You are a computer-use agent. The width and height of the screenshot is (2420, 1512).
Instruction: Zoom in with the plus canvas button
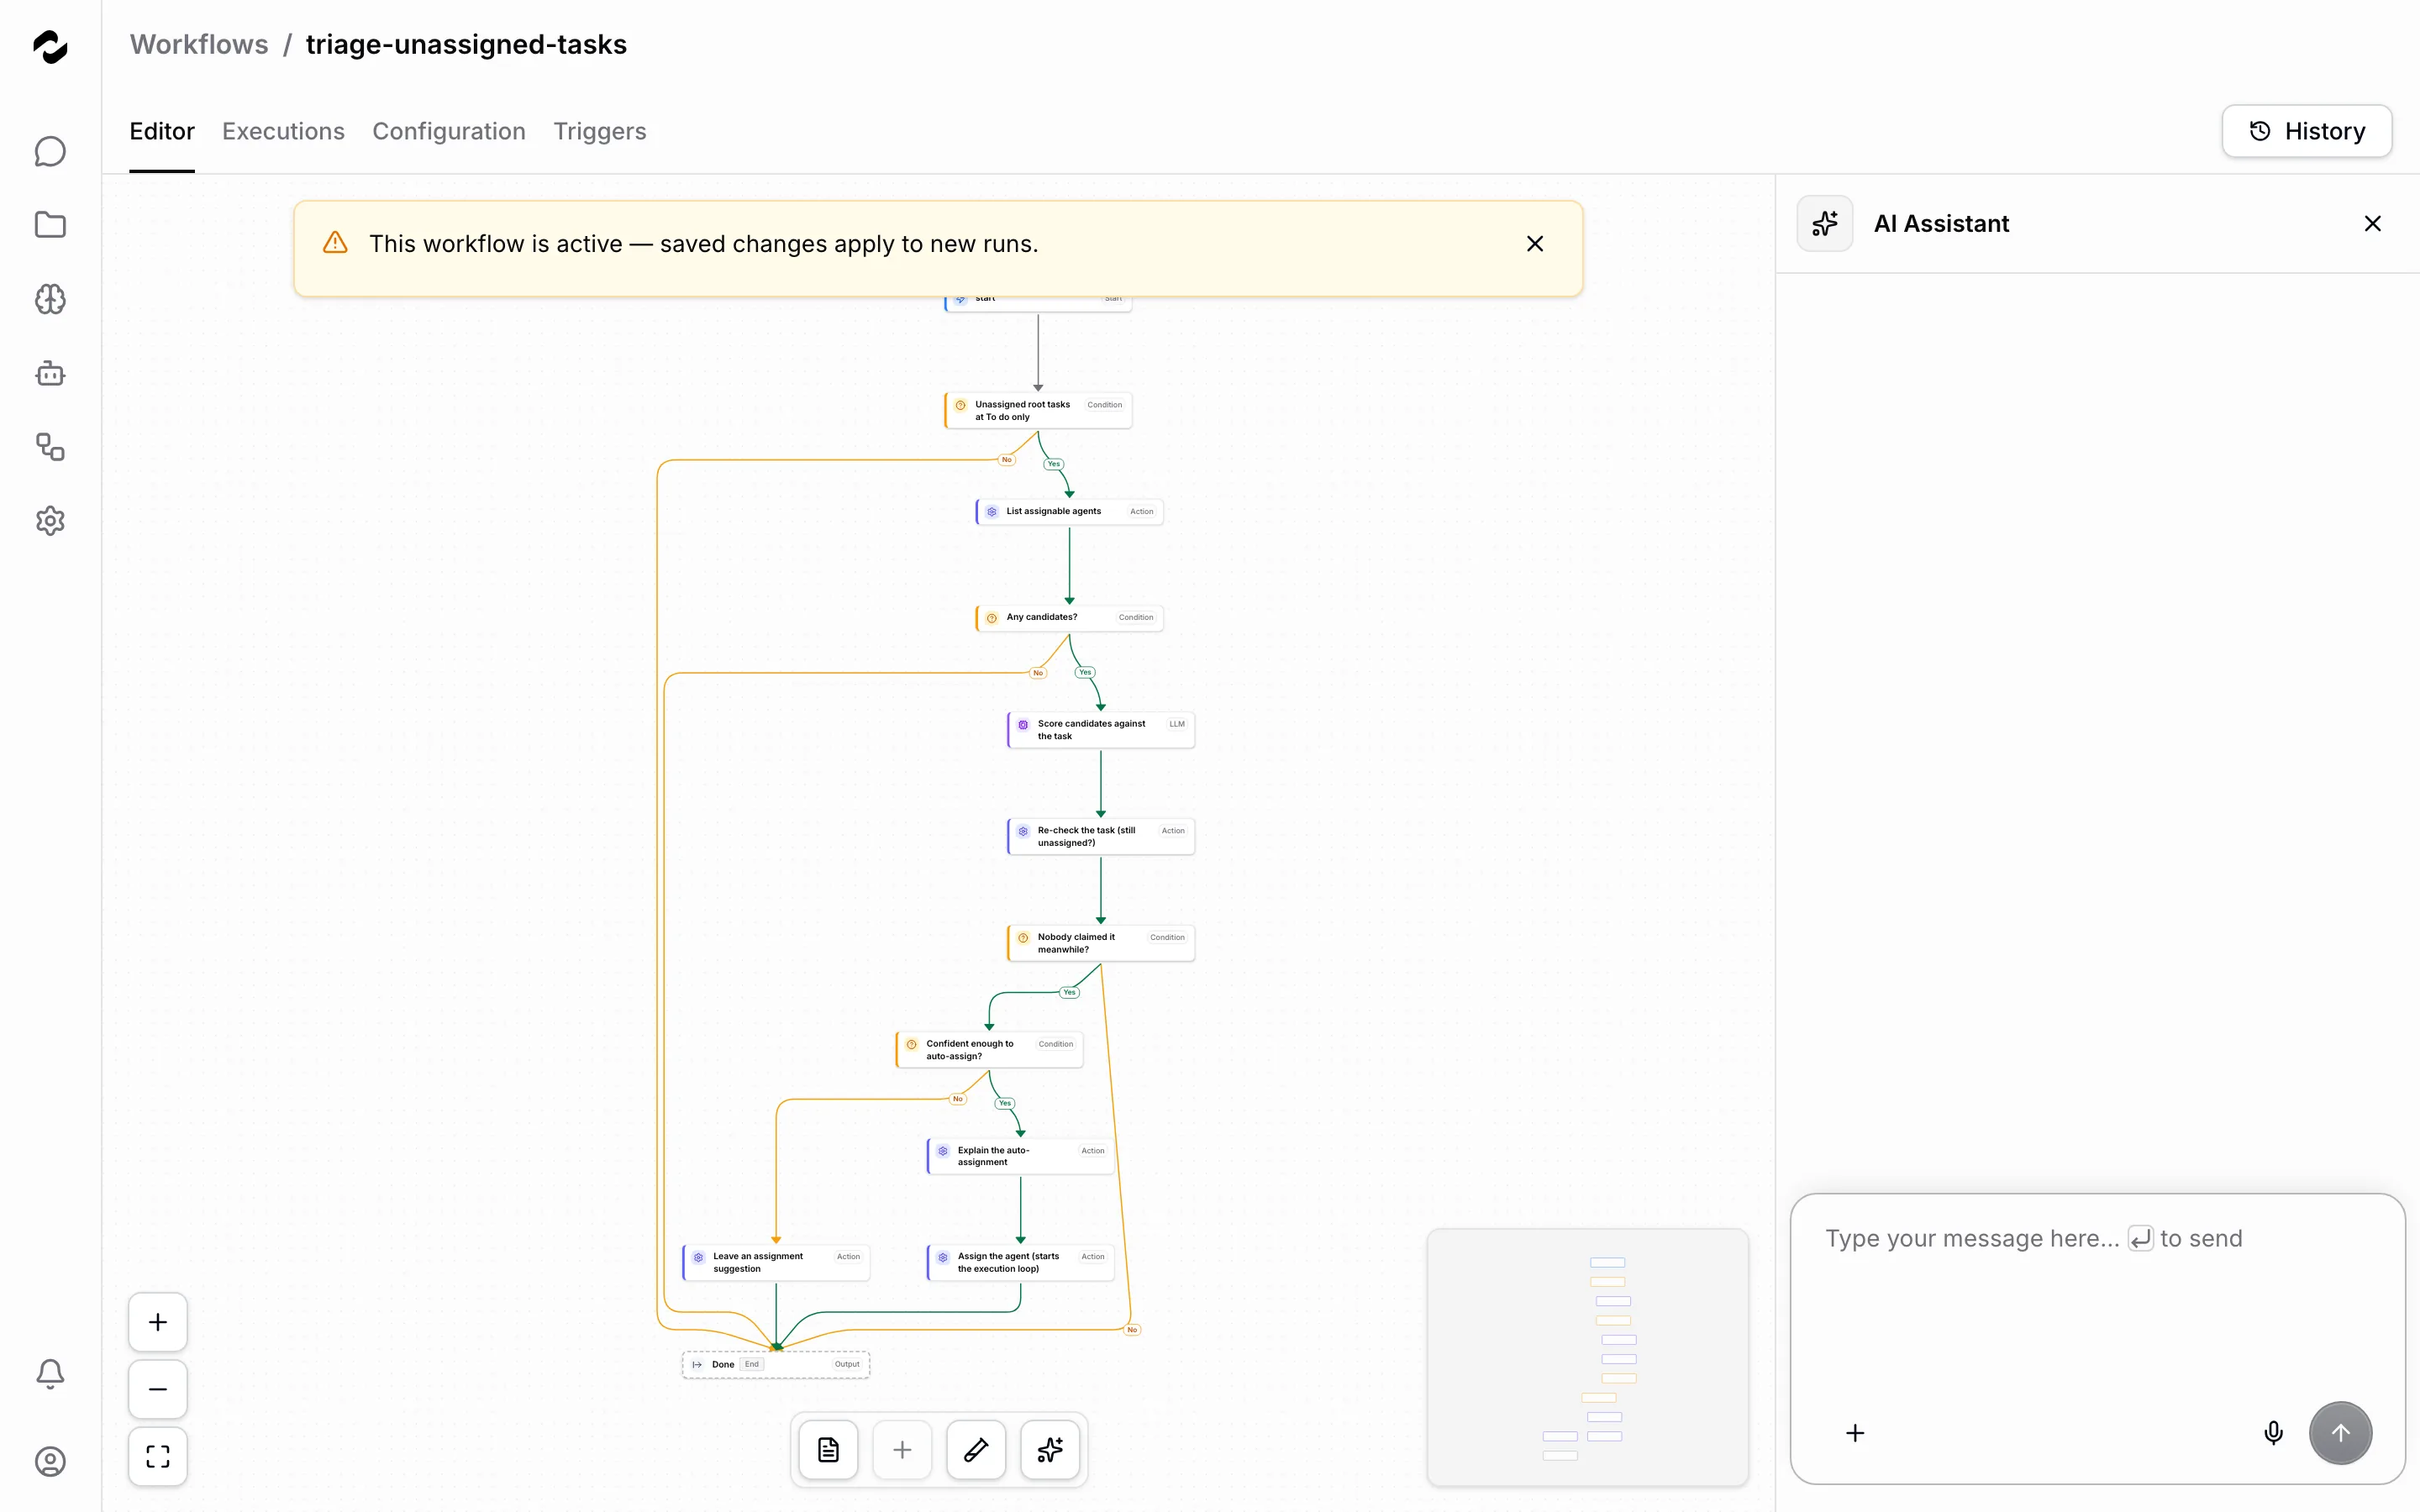tap(158, 1322)
